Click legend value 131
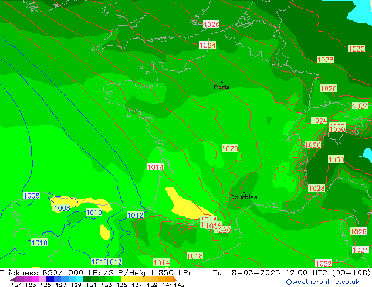Screen dimensions: 372x287 pyautogui.click(x=92, y=285)
